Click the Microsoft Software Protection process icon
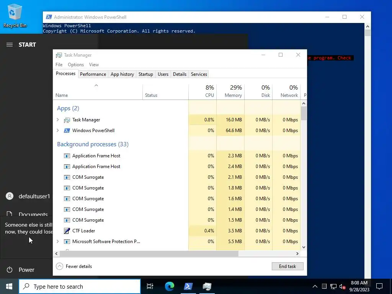This screenshot has height=294, width=392. (x=67, y=242)
